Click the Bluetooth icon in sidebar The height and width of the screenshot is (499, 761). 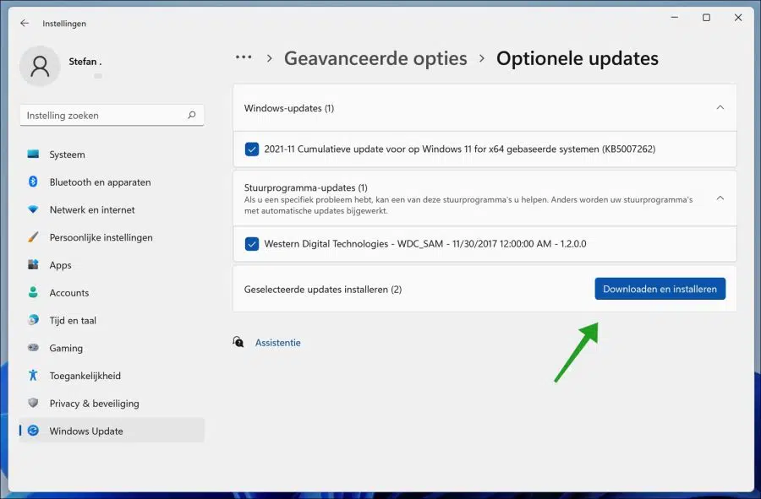tap(33, 182)
